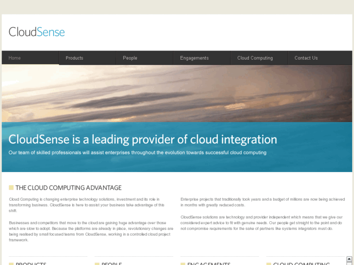Click the CloudSense logo

coord(37,32)
